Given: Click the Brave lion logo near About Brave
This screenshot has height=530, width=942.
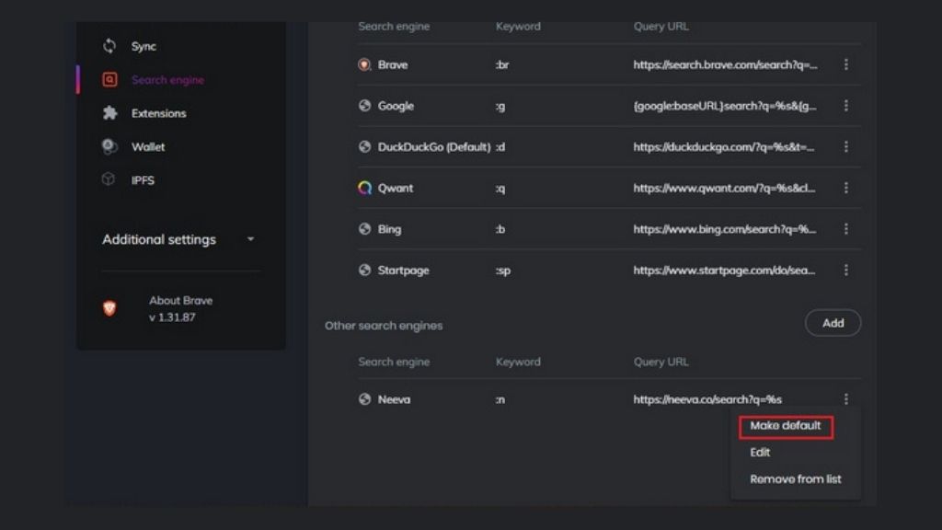Looking at the screenshot, I should pyautogui.click(x=109, y=308).
